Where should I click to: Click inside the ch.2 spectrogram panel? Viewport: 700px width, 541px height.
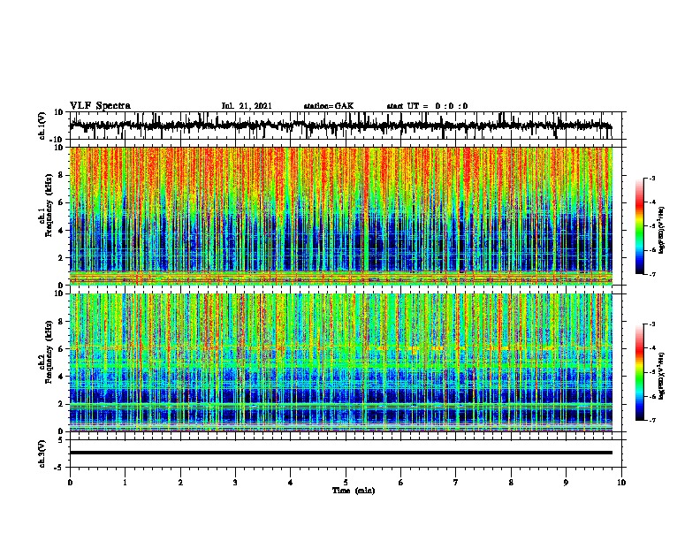coord(341,362)
